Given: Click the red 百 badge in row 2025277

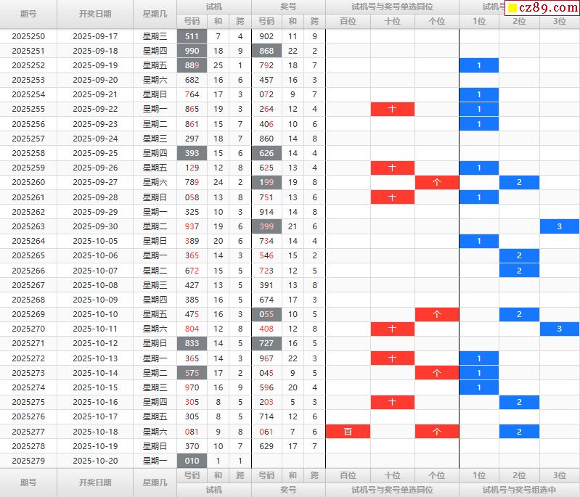Looking at the screenshot, I should pos(348,432).
